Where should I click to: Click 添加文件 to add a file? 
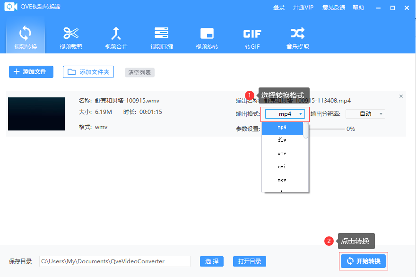pyautogui.click(x=31, y=72)
